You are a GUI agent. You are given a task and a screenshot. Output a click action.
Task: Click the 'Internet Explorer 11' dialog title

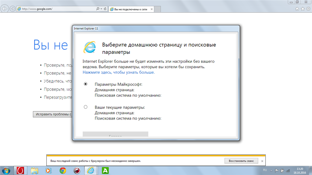(x=86, y=28)
